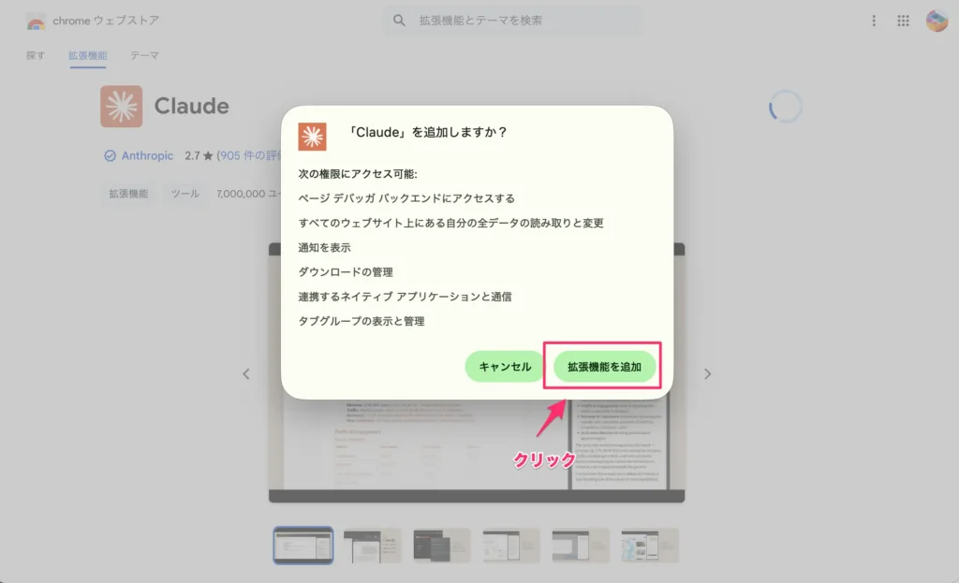Select the third screenshot thumbnail
The height and width of the screenshot is (583, 959).
(442, 546)
